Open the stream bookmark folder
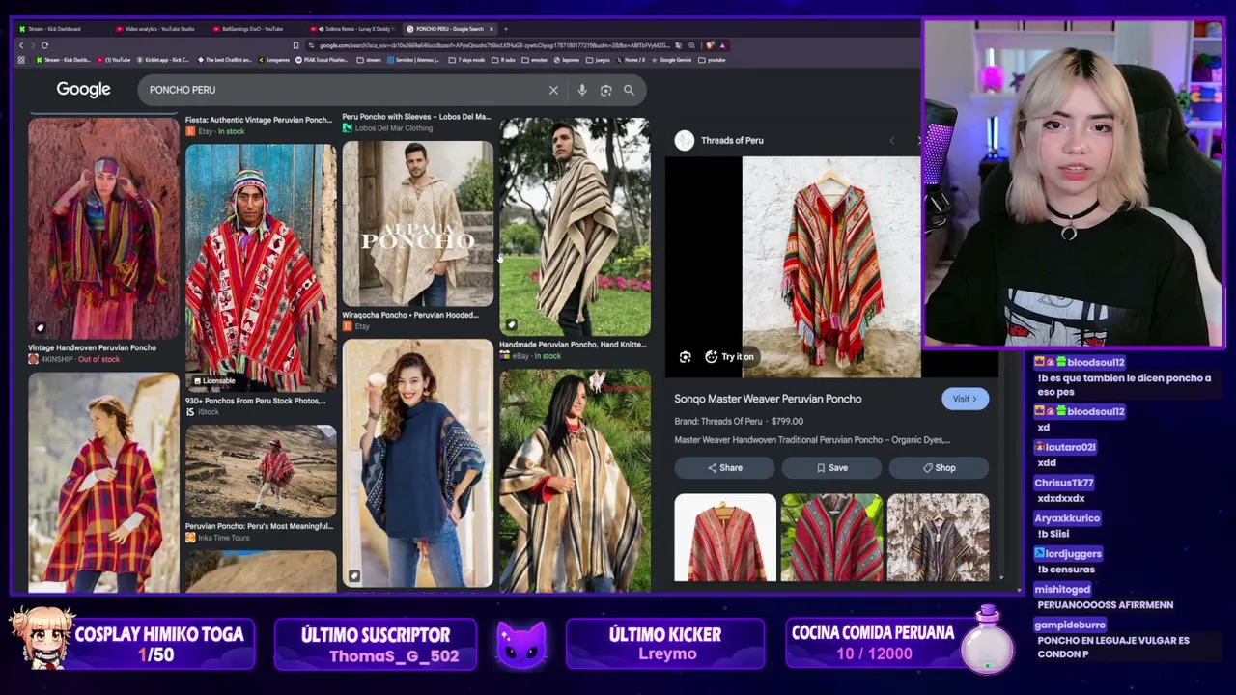Viewport: 1236px width, 695px height. pyautogui.click(x=370, y=60)
